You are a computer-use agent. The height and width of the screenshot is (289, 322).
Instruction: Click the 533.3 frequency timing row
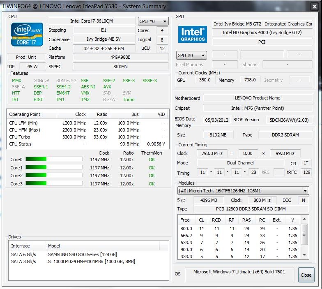239,243
